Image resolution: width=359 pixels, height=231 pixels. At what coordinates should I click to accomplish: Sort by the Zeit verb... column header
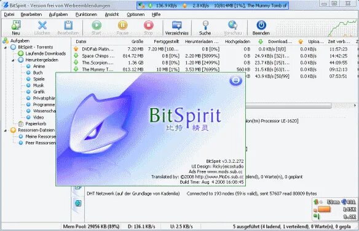(339, 42)
